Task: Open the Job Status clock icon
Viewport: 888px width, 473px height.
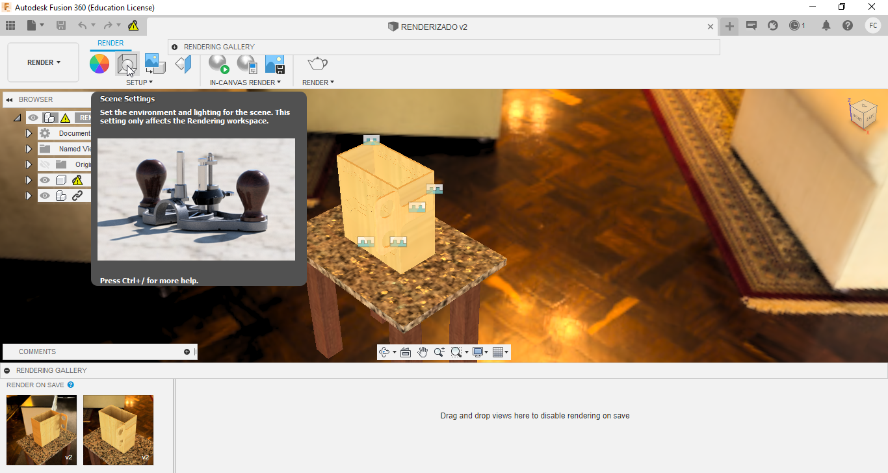Action: pos(798,26)
